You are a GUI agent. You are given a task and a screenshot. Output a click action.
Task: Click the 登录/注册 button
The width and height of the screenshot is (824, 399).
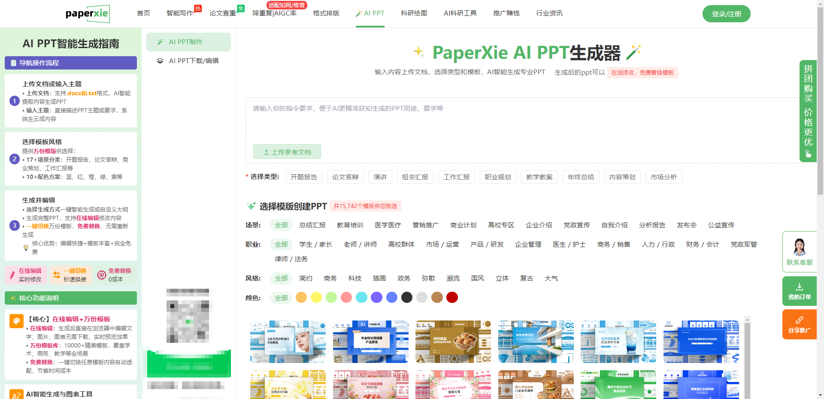coord(726,14)
